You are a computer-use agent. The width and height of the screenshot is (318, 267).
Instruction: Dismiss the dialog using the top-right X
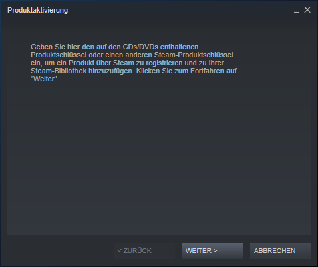click(x=307, y=10)
